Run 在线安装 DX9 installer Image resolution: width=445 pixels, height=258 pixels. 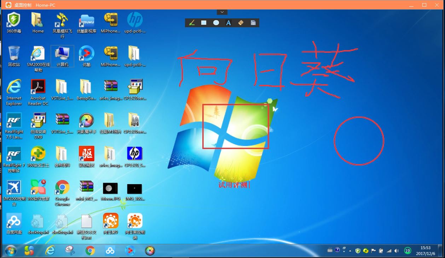coord(38,126)
